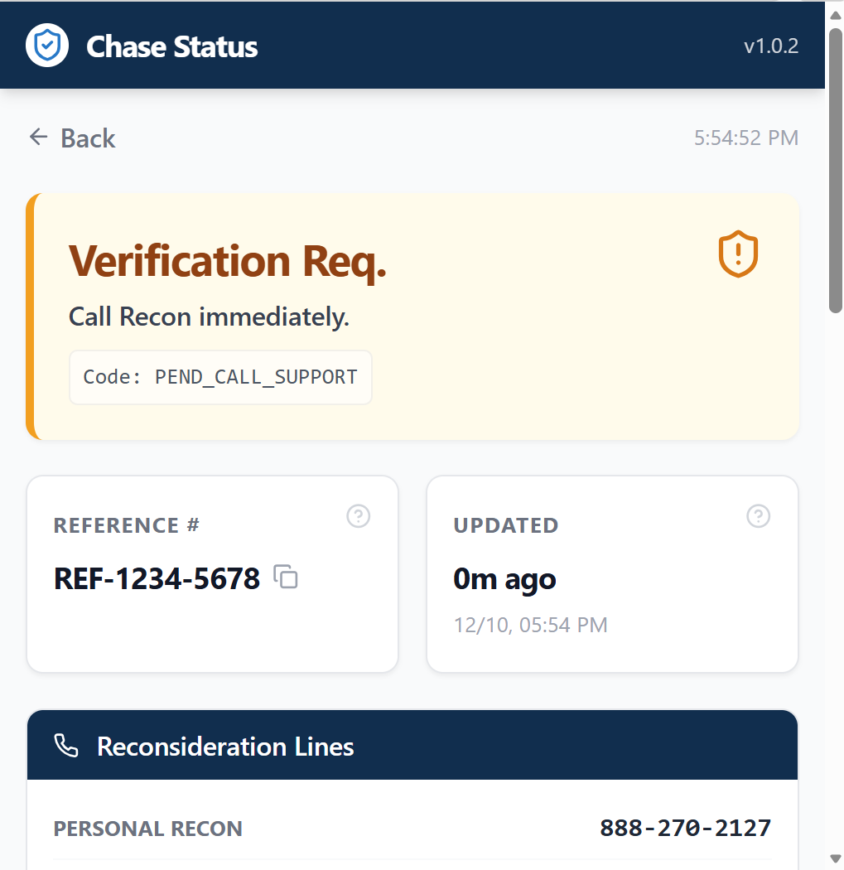Click the phone icon beside Reconsideration Lines
This screenshot has width=844, height=870.
tap(66, 747)
